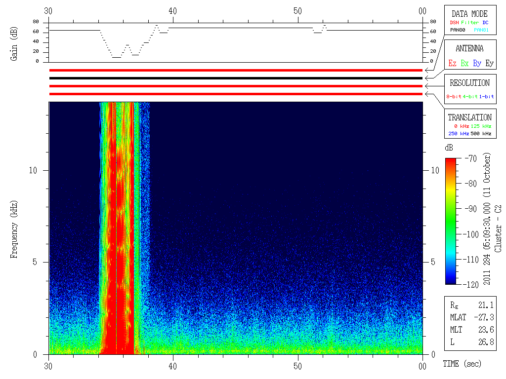Image resolution: width=506 pixels, height=379 pixels.
Task: Click the cyan PAN81 label
Action: tap(481, 30)
